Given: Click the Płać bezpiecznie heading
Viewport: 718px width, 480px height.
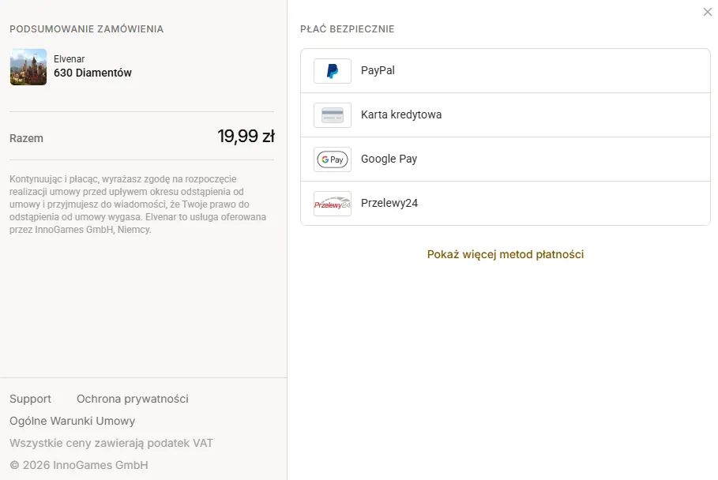Looking at the screenshot, I should click(347, 29).
